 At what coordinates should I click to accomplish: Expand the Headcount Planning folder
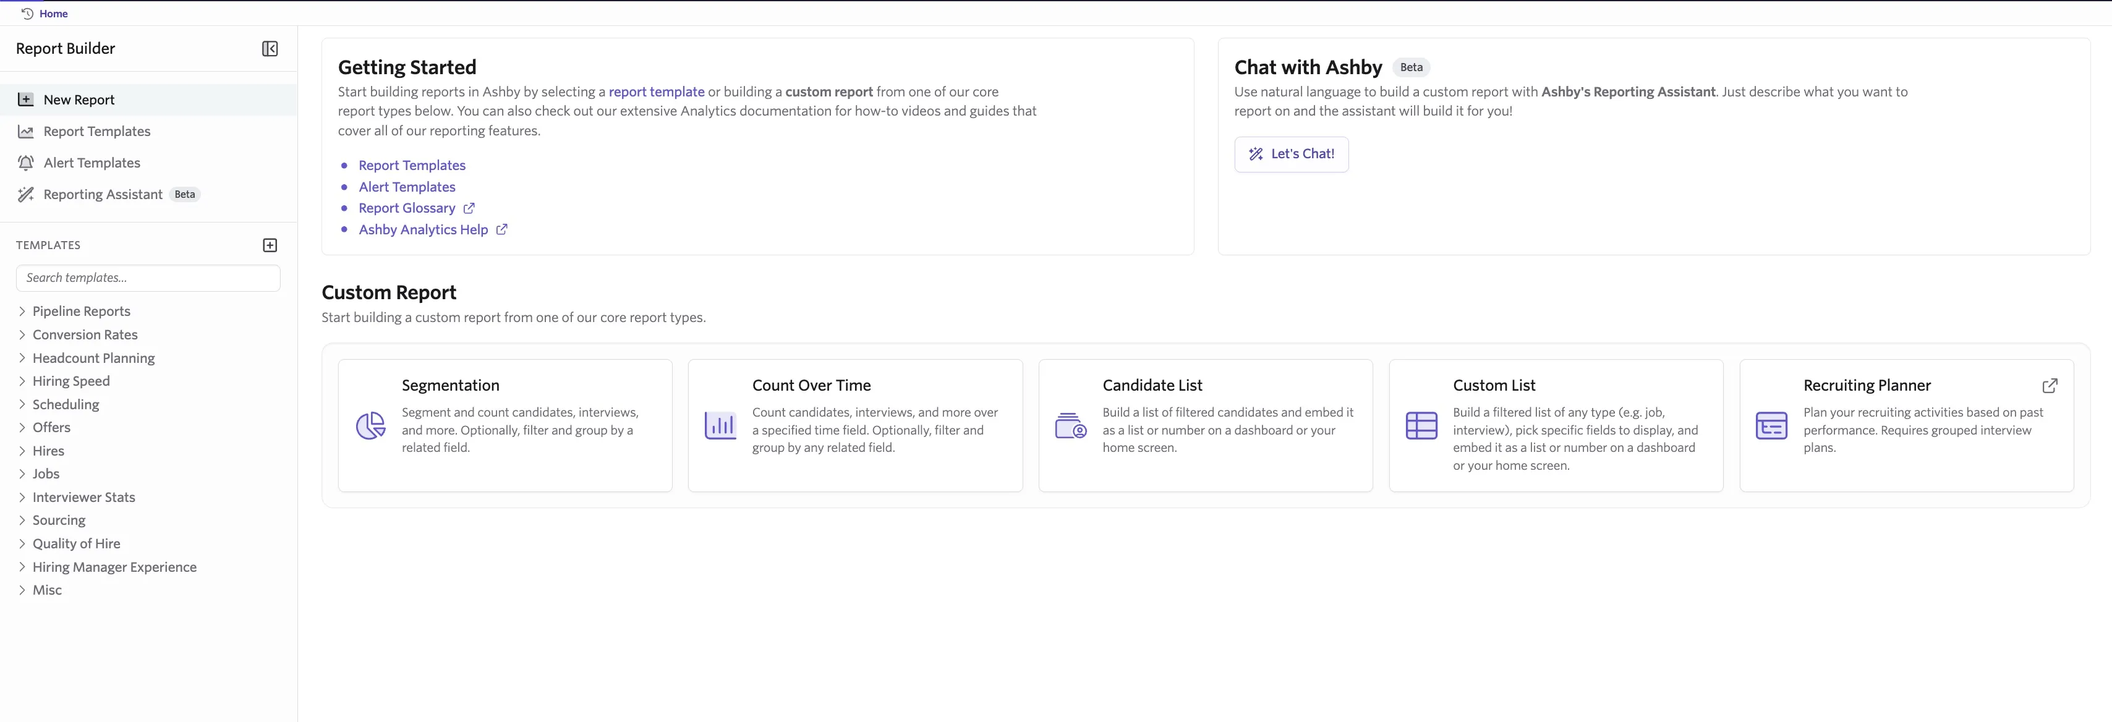coord(22,358)
